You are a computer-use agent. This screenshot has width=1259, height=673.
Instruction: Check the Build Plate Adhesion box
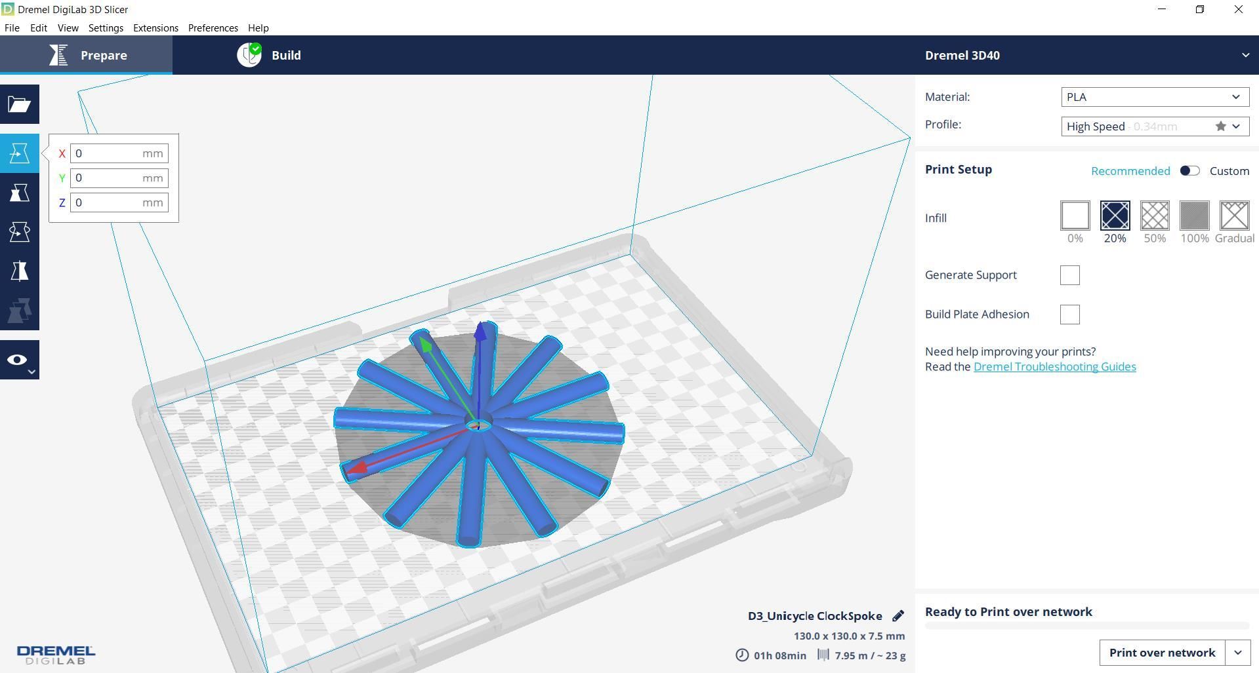coord(1069,315)
